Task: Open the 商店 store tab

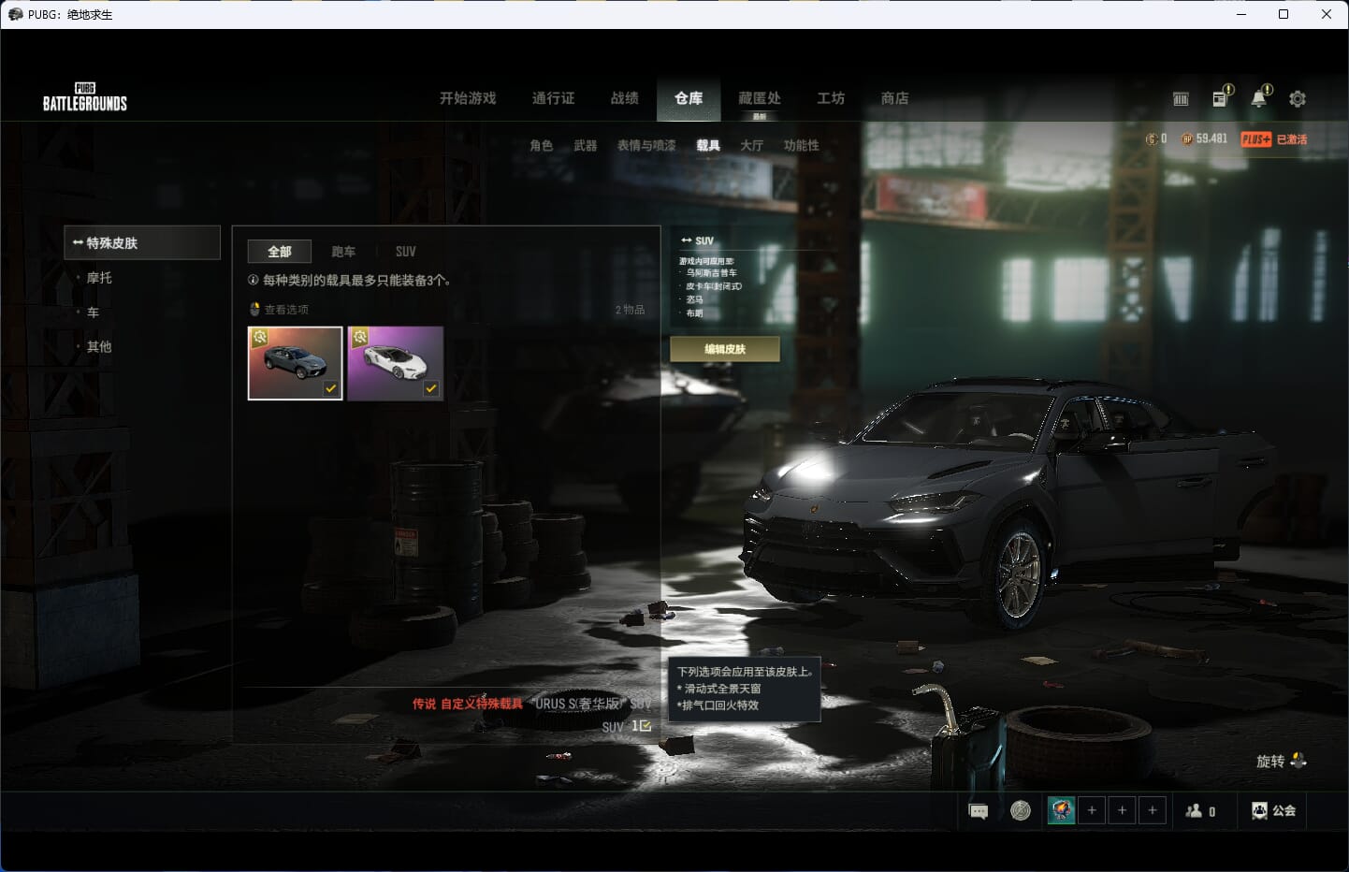Action: (x=894, y=98)
